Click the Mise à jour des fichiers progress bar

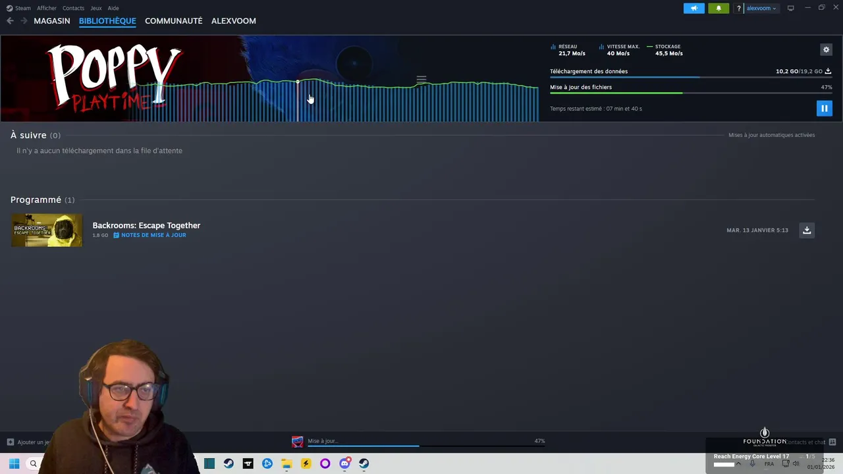point(691,93)
